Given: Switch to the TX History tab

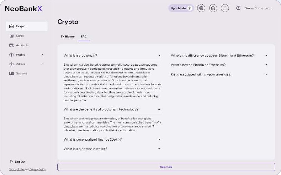Looking at the screenshot, I should (67, 37).
